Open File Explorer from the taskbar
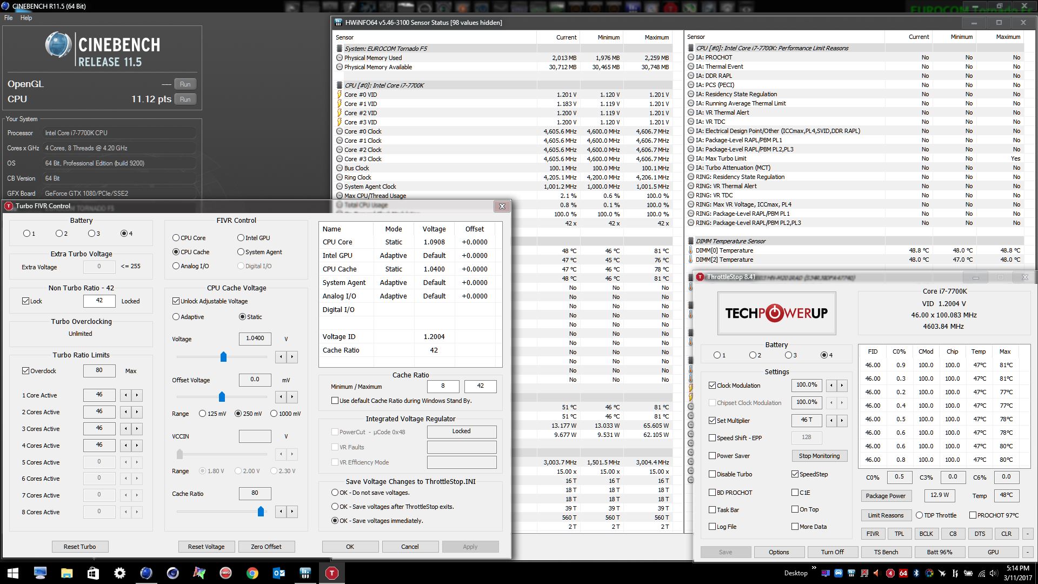This screenshot has width=1038, height=584. pyautogui.click(x=66, y=573)
